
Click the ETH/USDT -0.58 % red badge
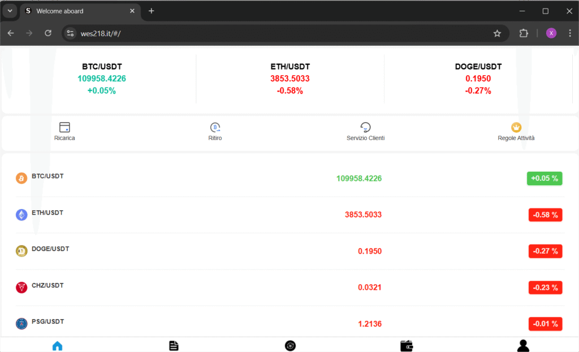pos(545,215)
